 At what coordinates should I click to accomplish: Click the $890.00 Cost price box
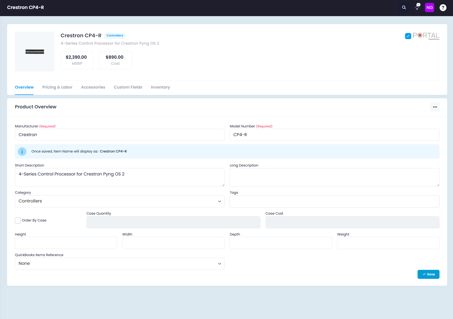click(115, 60)
